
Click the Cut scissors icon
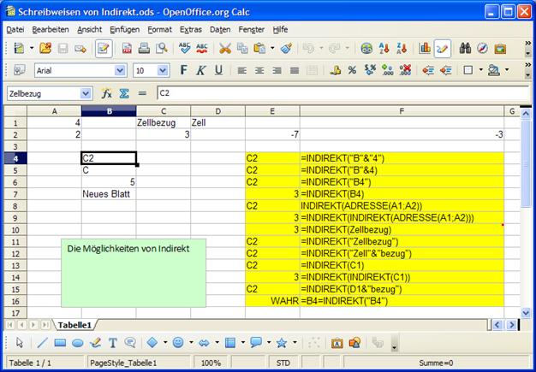click(x=226, y=49)
